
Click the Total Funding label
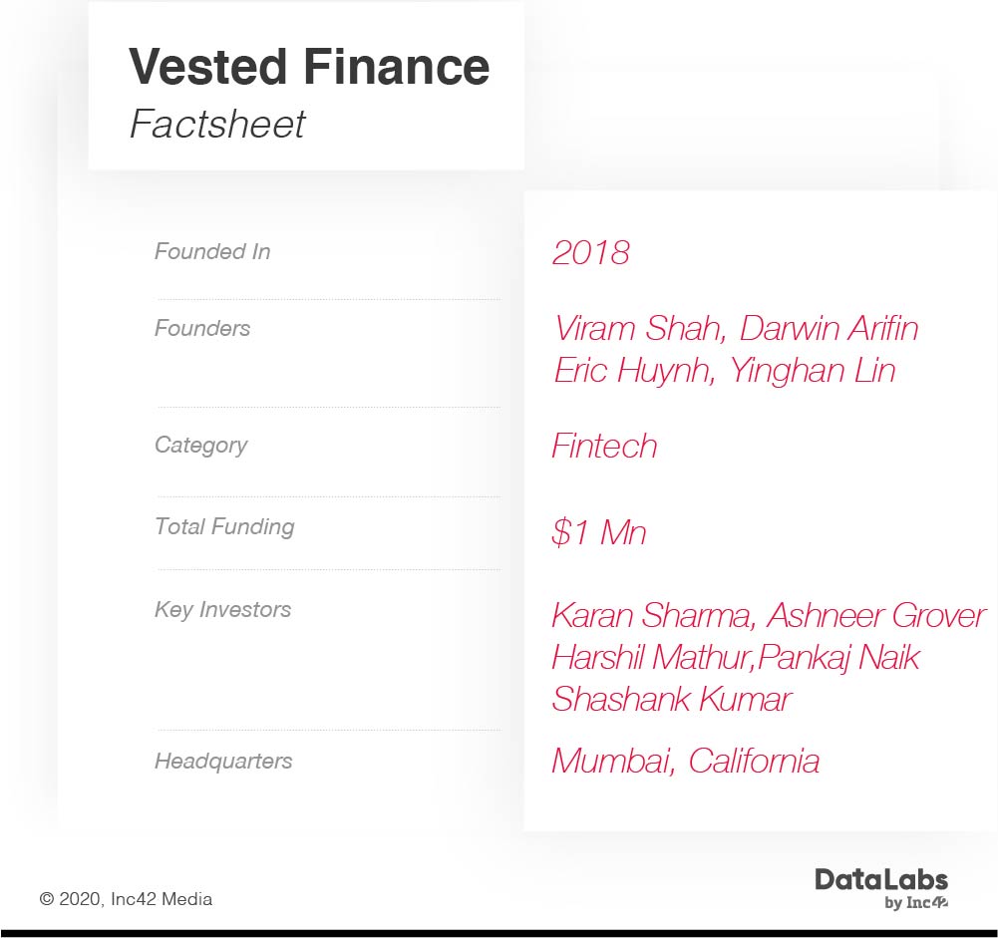[224, 527]
